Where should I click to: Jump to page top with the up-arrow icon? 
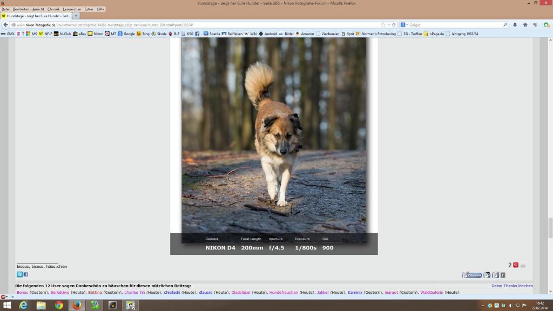(x=503, y=275)
